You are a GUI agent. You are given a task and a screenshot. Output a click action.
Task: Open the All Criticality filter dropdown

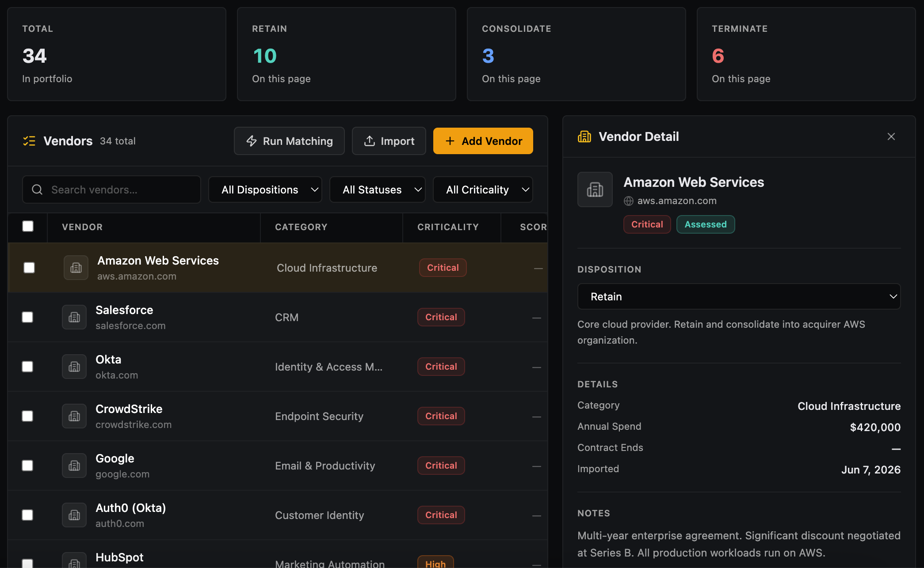tap(483, 189)
